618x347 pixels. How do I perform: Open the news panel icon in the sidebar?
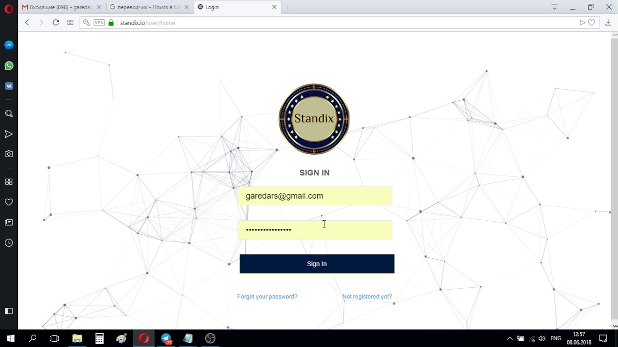[9, 222]
